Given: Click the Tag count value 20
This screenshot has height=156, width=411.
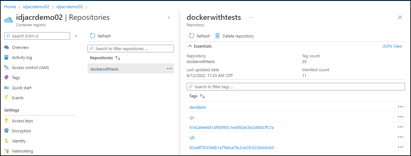Looking at the screenshot, I should pyautogui.click(x=304, y=62).
